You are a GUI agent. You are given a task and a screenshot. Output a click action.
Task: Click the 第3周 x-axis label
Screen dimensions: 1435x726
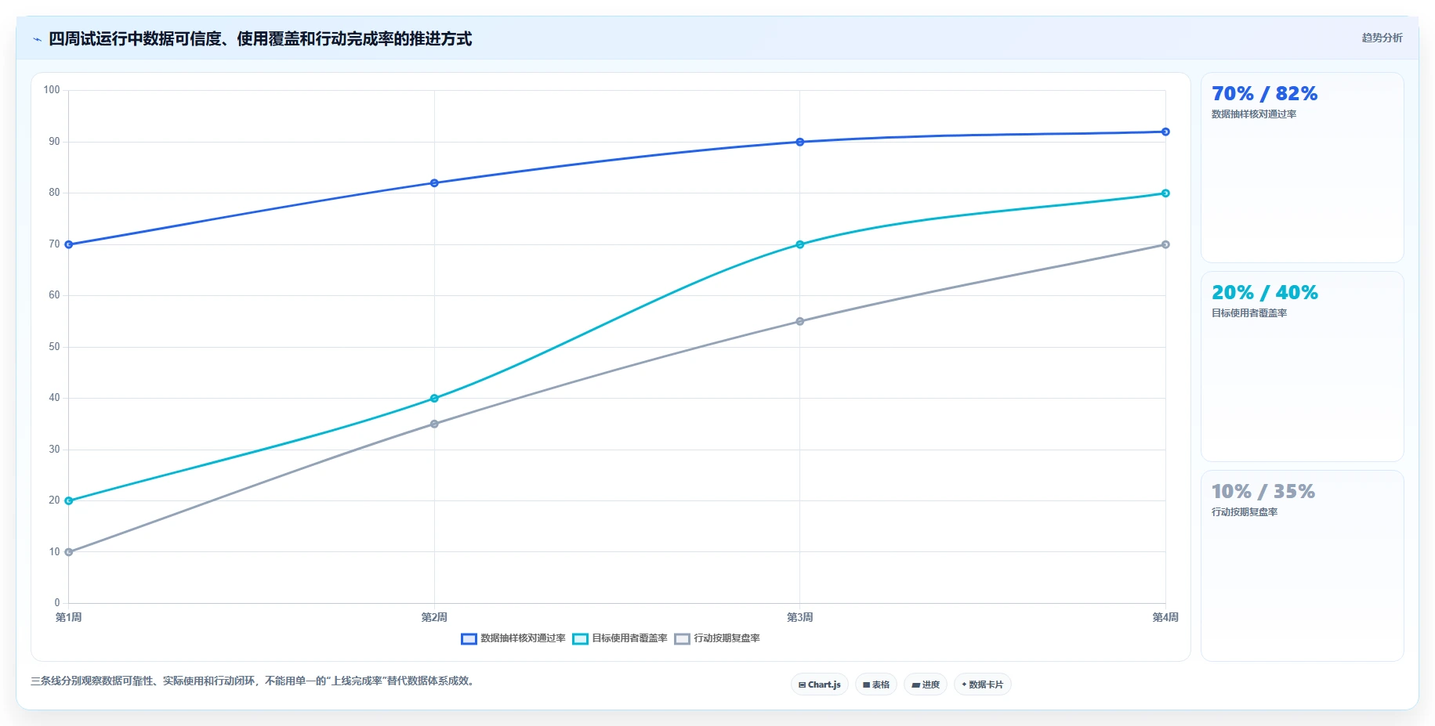pos(800,617)
